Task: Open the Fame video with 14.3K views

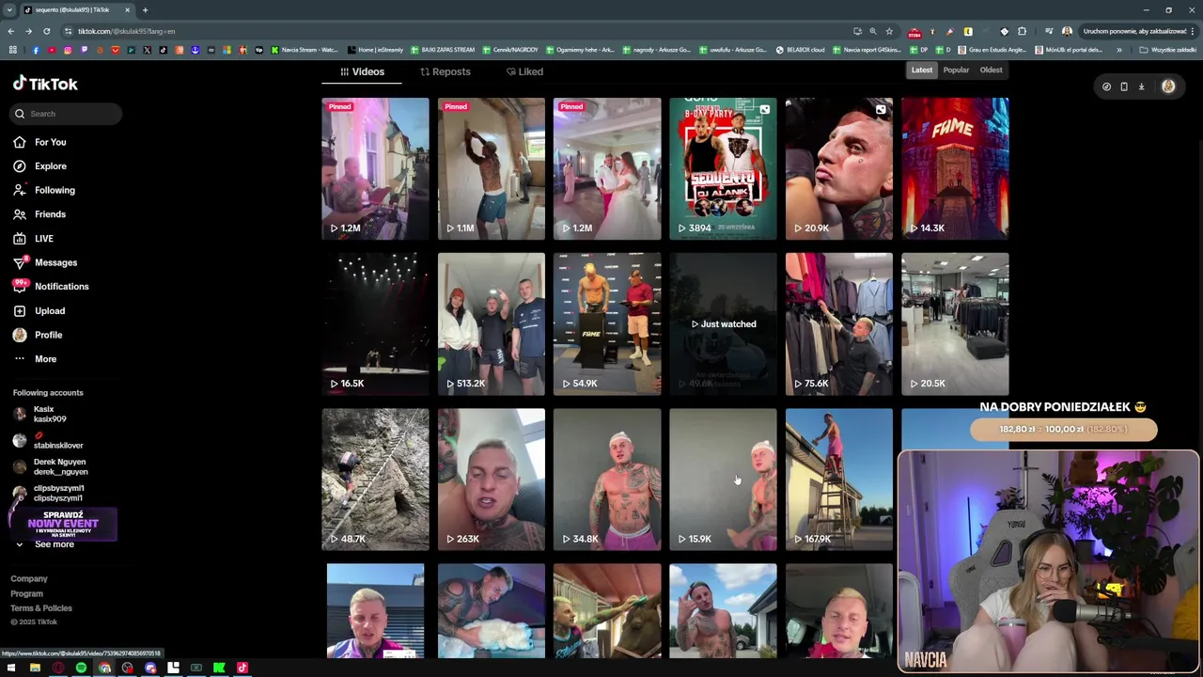Action: (x=955, y=168)
